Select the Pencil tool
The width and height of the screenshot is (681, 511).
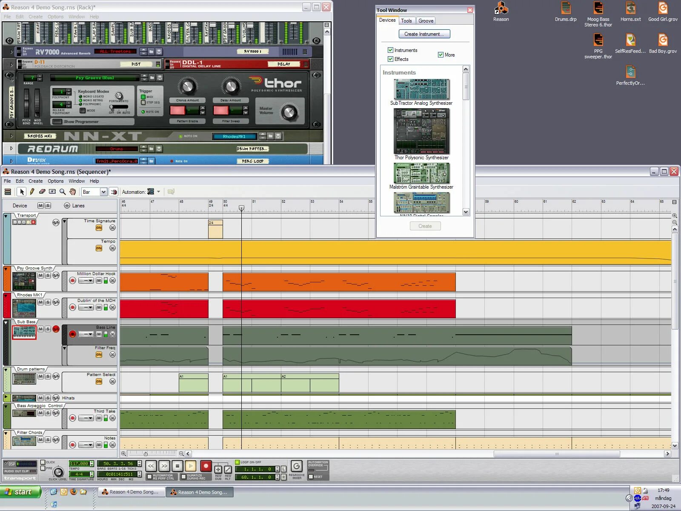(x=32, y=192)
